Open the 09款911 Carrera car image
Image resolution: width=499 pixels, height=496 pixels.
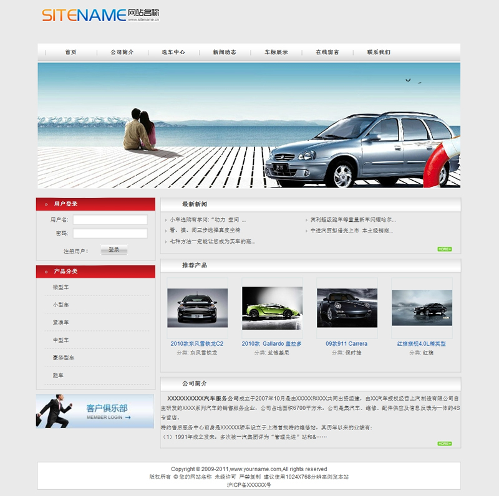pyautogui.click(x=347, y=307)
